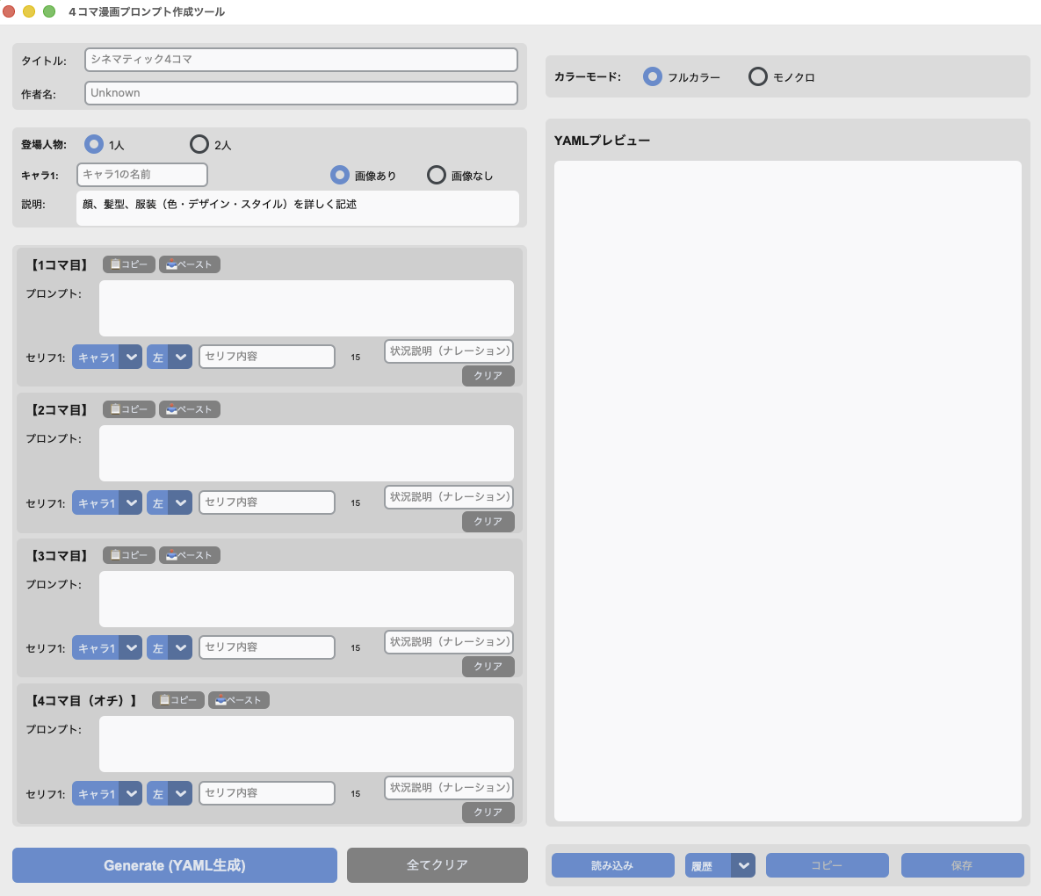The width and height of the screenshot is (1041, 896).
Task: Switch color mode to モノクロ
Action: pyautogui.click(x=757, y=76)
